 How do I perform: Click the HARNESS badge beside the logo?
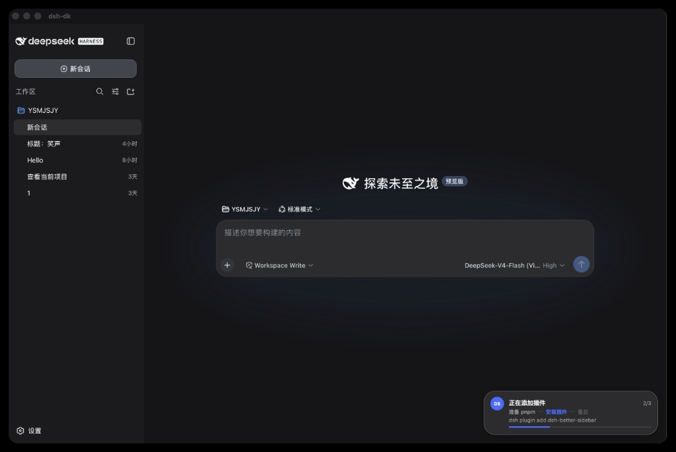90,42
